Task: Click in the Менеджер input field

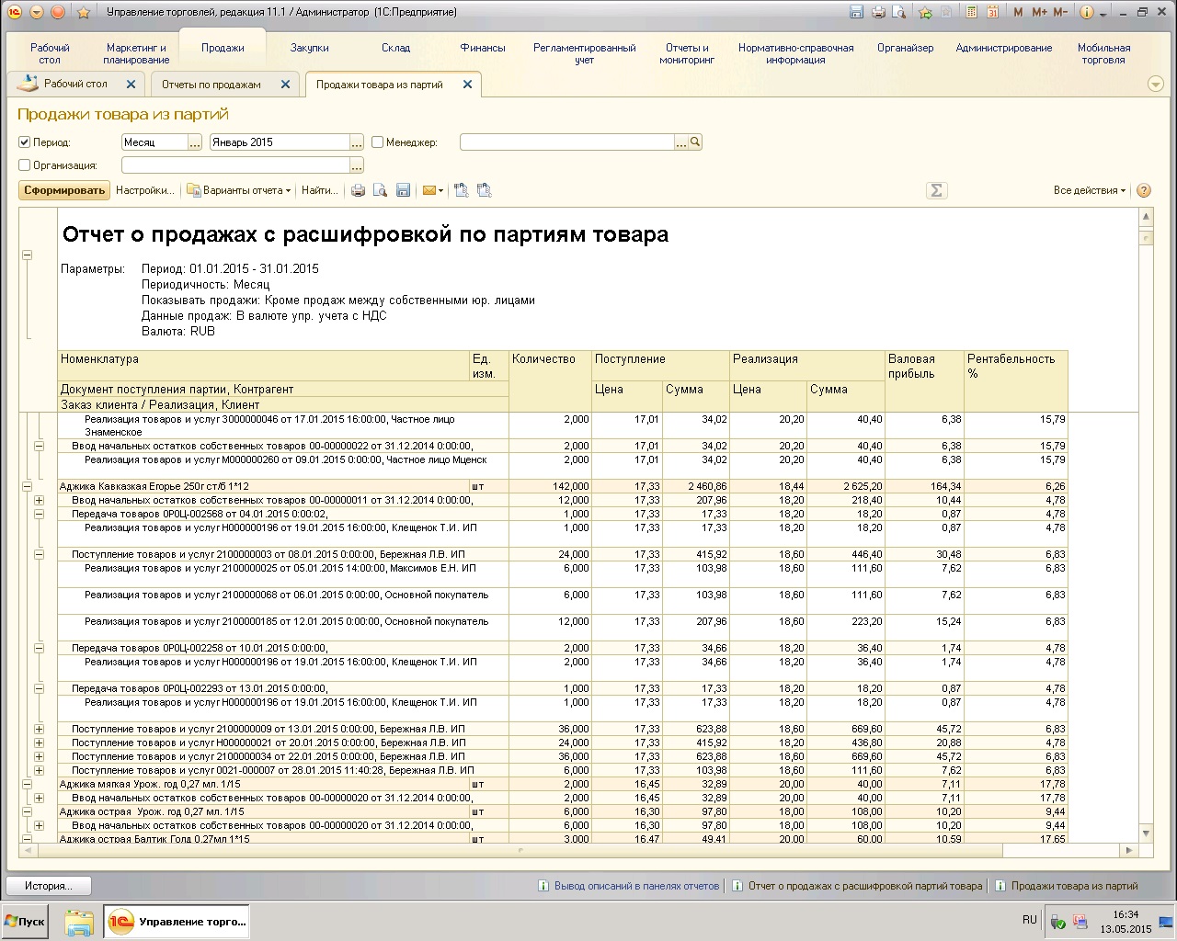Action: pyautogui.click(x=566, y=142)
